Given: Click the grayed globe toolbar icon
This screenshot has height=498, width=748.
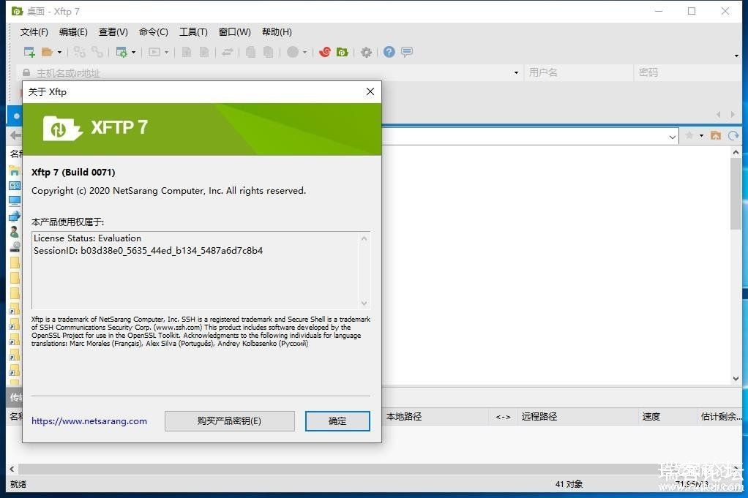Looking at the screenshot, I should point(293,52).
